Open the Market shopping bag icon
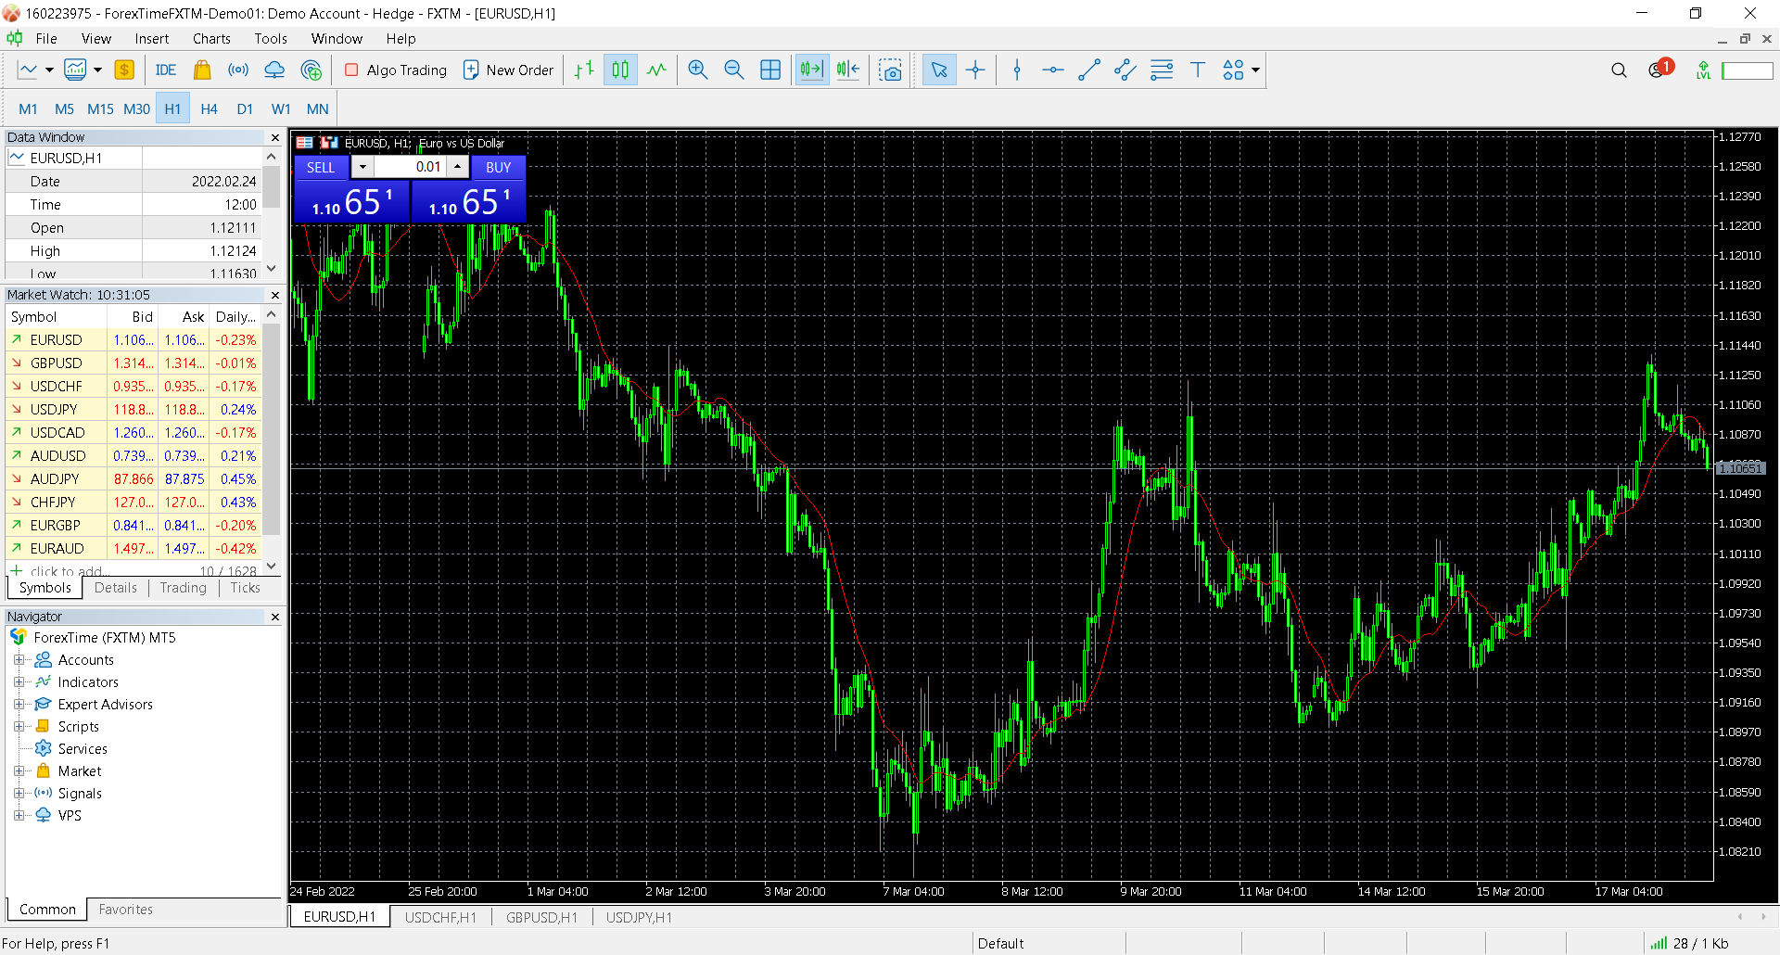Image resolution: width=1780 pixels, height=955 pixels. point(202,70)
